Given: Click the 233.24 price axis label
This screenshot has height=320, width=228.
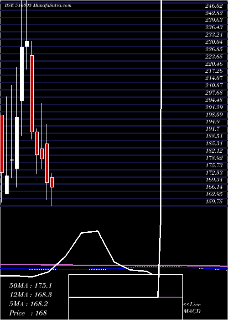Looking at the screenshot, I should 214,35.
